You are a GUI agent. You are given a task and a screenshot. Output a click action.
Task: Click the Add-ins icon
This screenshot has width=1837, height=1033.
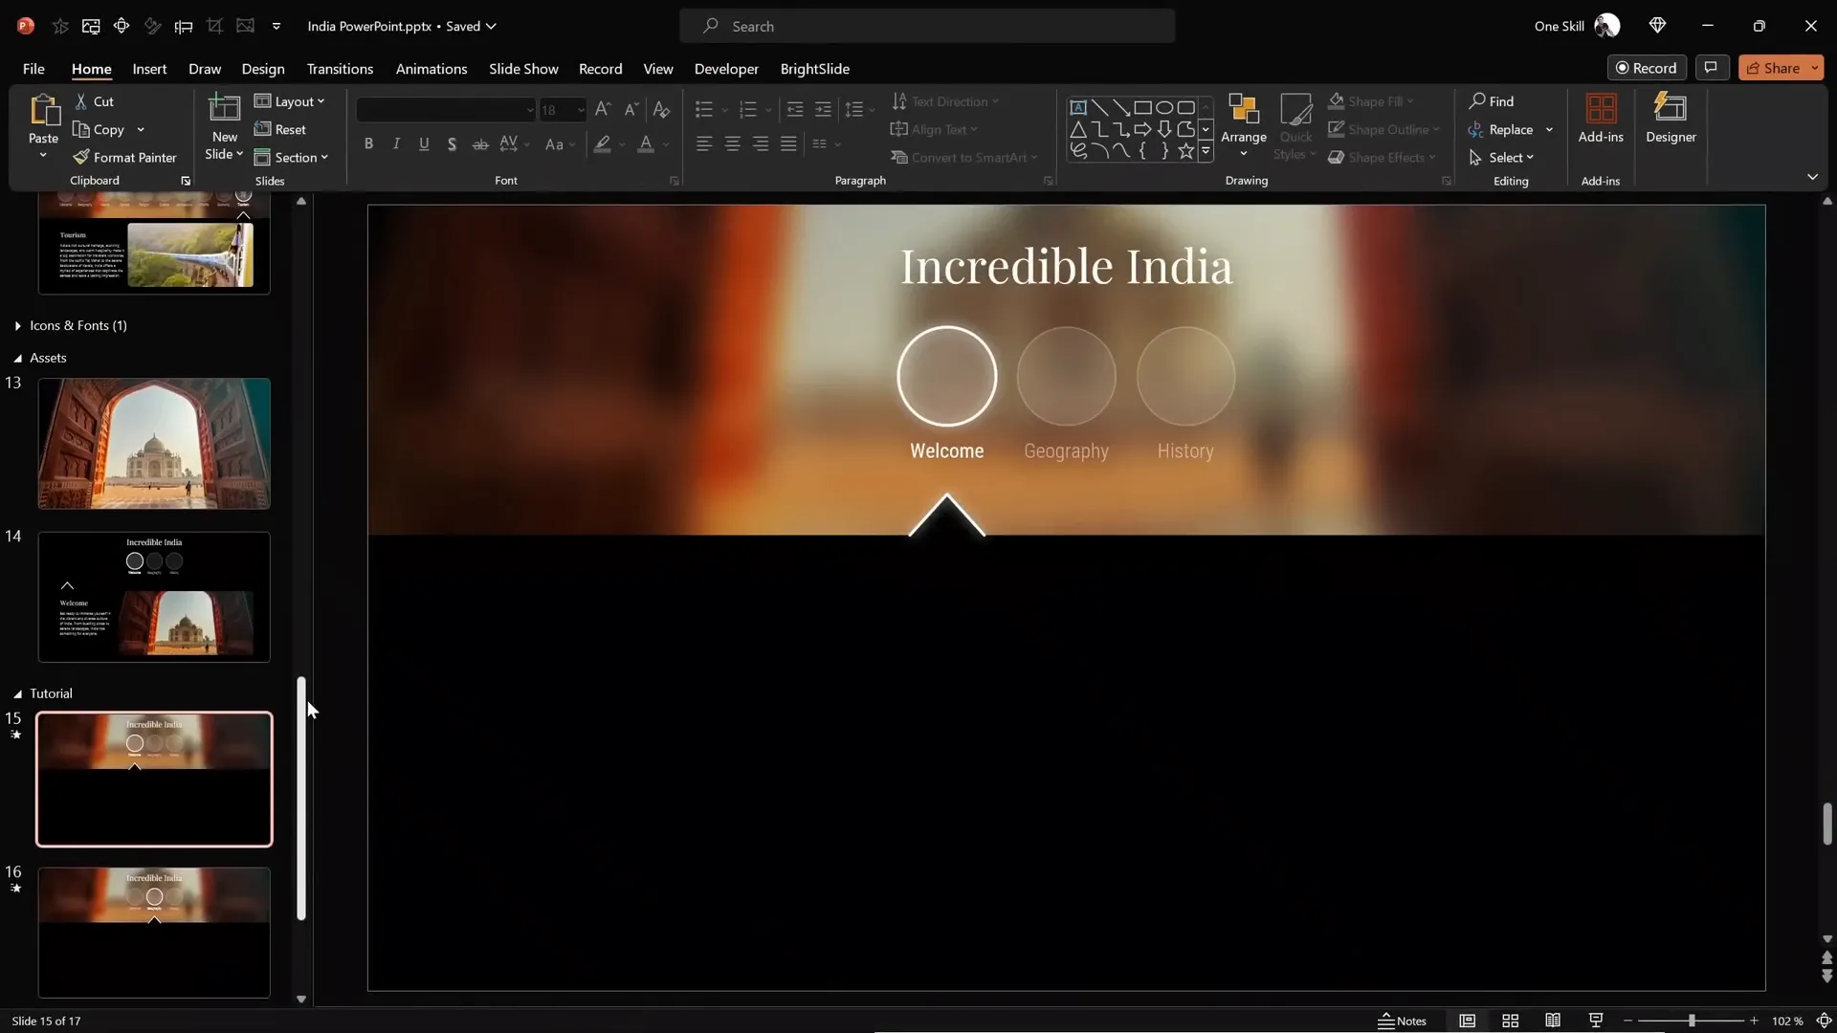[1601, 108]
